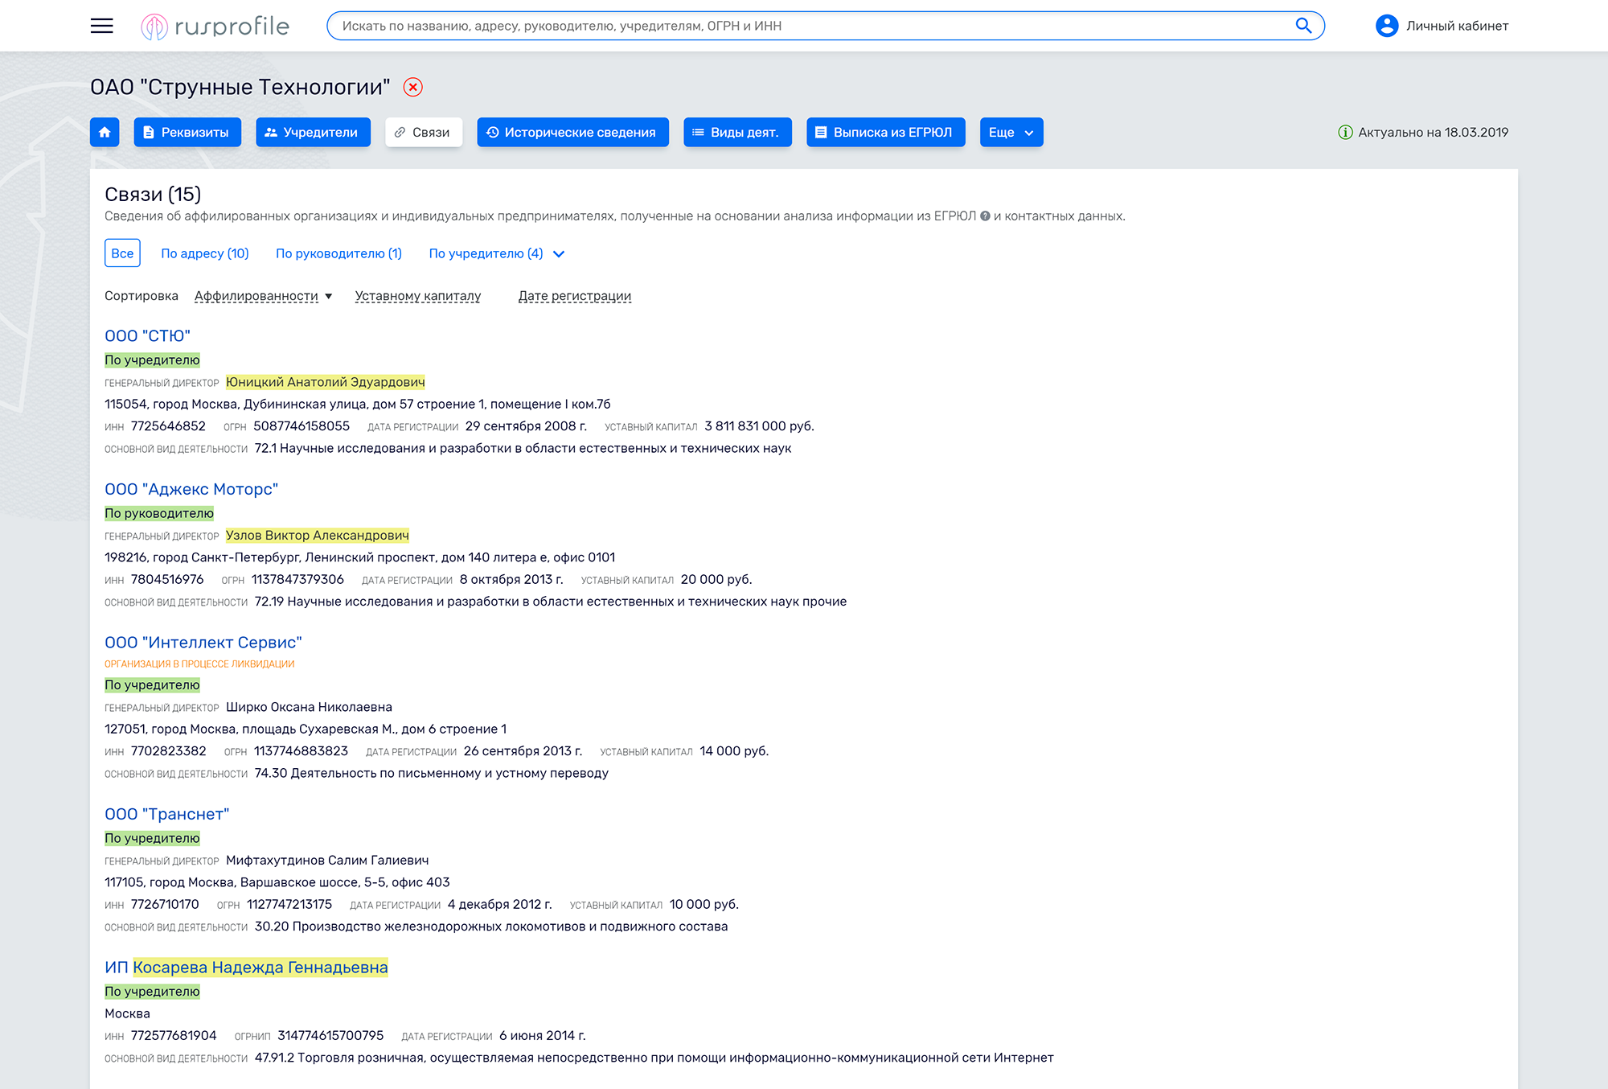The image size is (1608, 1089).
Task: Filter connections По адресу (10)
Action: (x=205, y=253)
